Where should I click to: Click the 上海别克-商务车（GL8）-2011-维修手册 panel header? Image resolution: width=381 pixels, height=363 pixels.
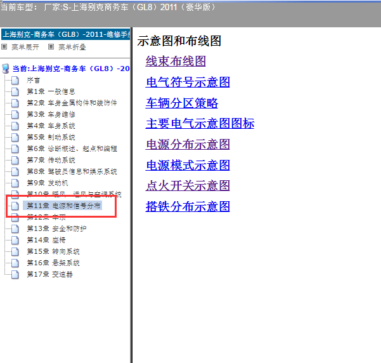[x=66, y=34]
